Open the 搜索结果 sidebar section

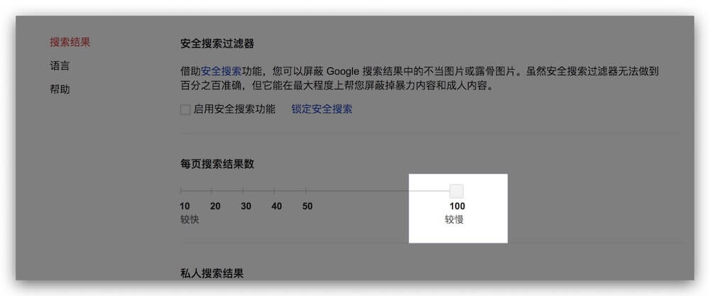click(x=70, y=42)
